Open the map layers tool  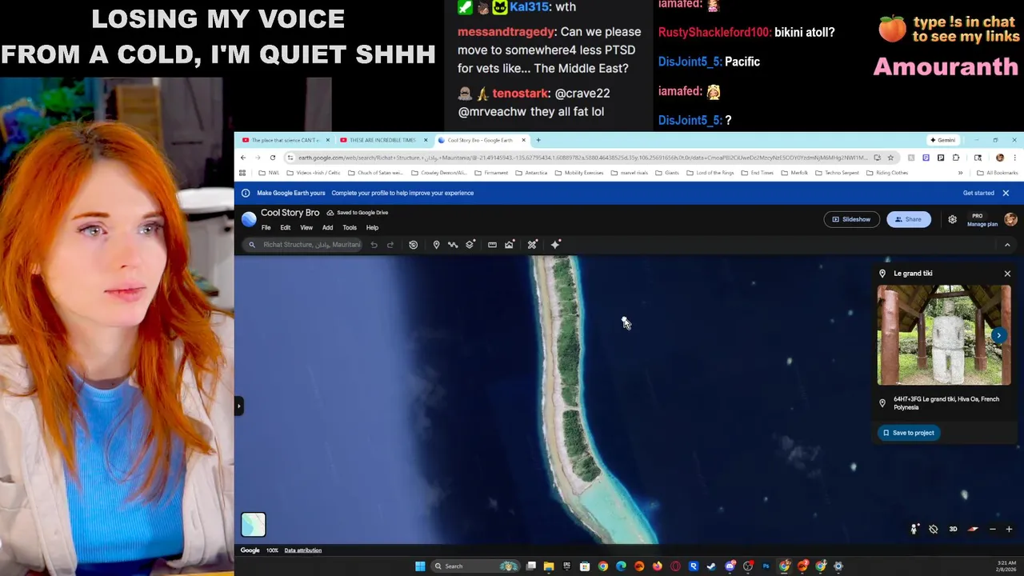coord(470,245)
